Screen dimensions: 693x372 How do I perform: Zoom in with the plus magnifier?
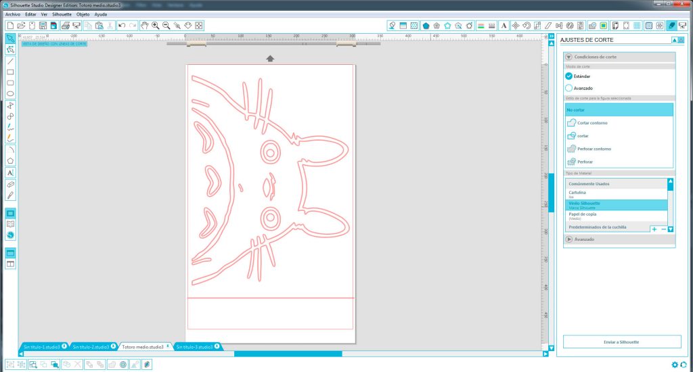coord(156,26)
